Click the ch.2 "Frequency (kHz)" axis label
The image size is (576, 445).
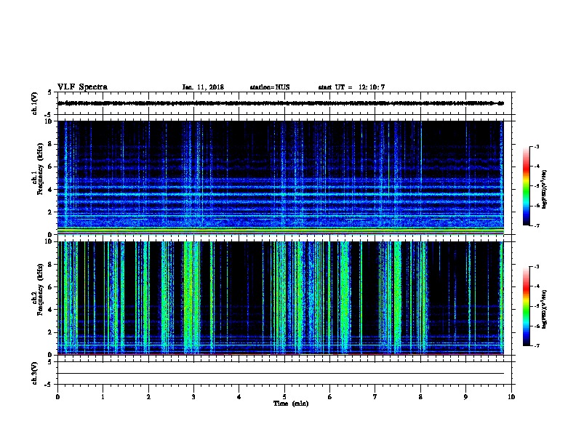40,289
